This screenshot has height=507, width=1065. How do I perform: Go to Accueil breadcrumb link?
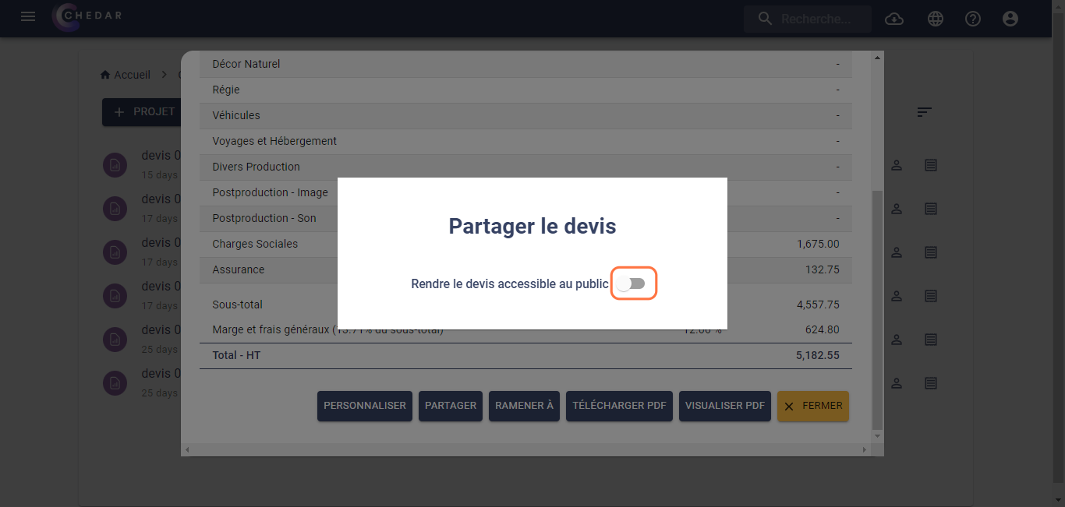pyautogui.click(x=125, y=75)
